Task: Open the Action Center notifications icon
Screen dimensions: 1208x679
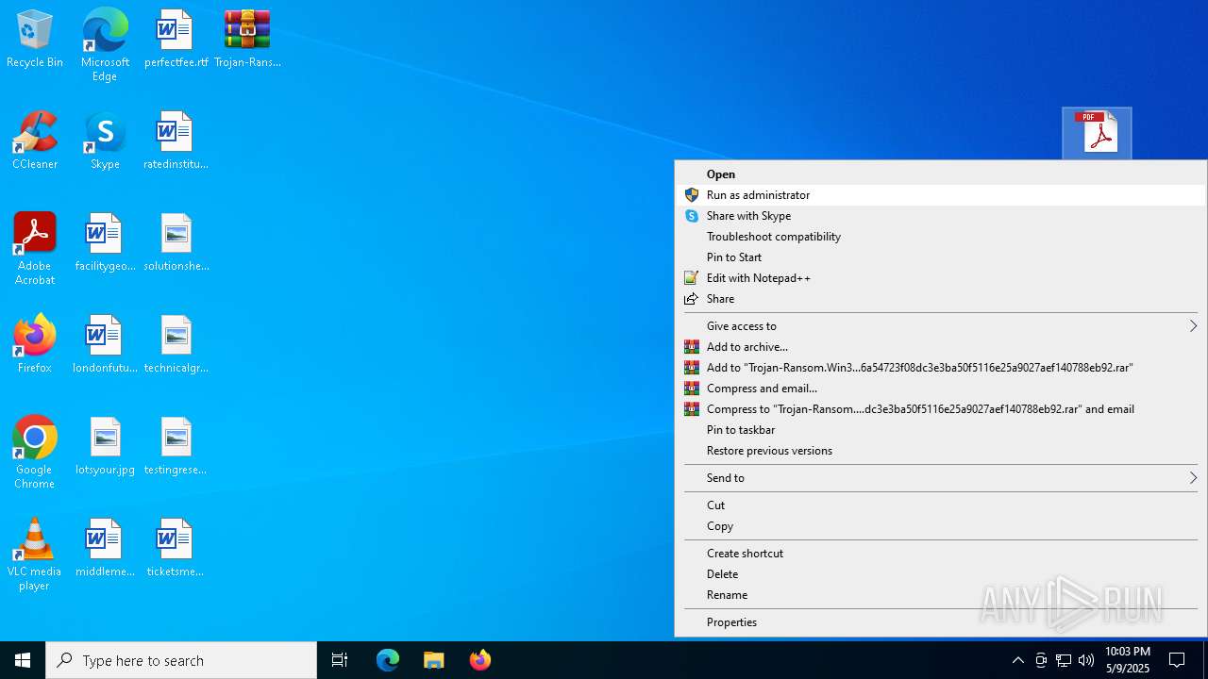Action: click(x=1178, y=660)
